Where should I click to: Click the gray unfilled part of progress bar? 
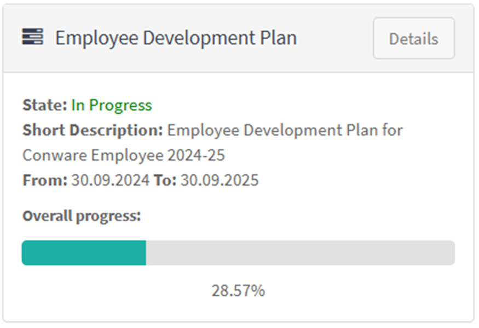click(x=300, y=253)
